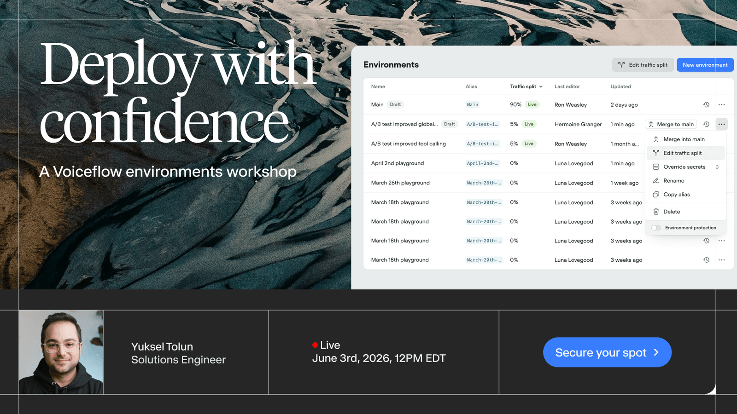Click the Last editor column header

tap(567, 86)
